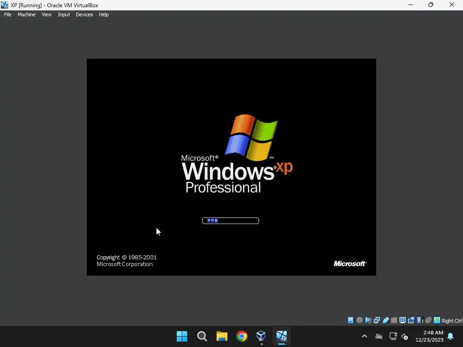Viewport: 463px width, 347px height.
Task: Close the XP VirtualBox window
Action: pyautogui.click(x=452, y=5)
